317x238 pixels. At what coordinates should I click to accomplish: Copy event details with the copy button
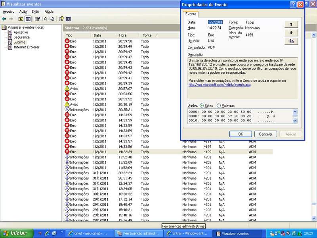pyautogui.click(x=291, y=41)
